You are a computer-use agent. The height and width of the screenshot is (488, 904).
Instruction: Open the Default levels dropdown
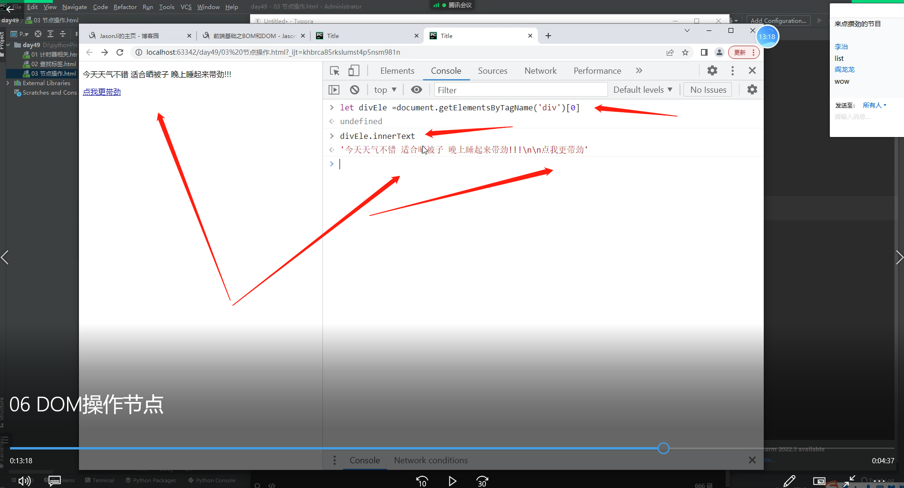[x=643, y=90]
